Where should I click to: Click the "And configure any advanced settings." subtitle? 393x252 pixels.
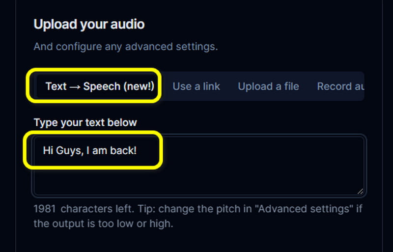pos(125,47)
